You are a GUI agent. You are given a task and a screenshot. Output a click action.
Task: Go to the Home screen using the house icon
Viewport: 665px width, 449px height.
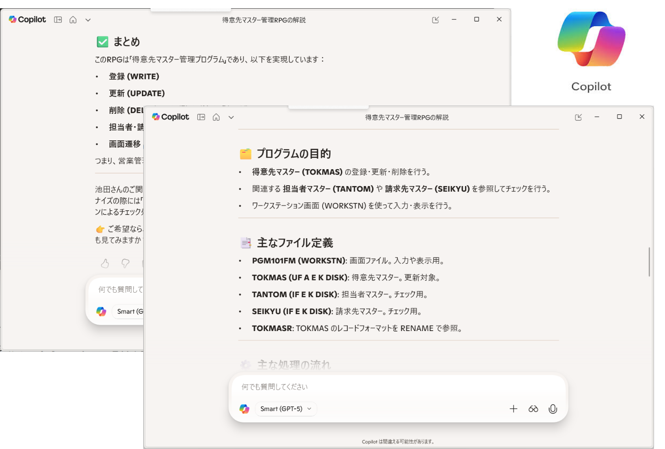216,117
